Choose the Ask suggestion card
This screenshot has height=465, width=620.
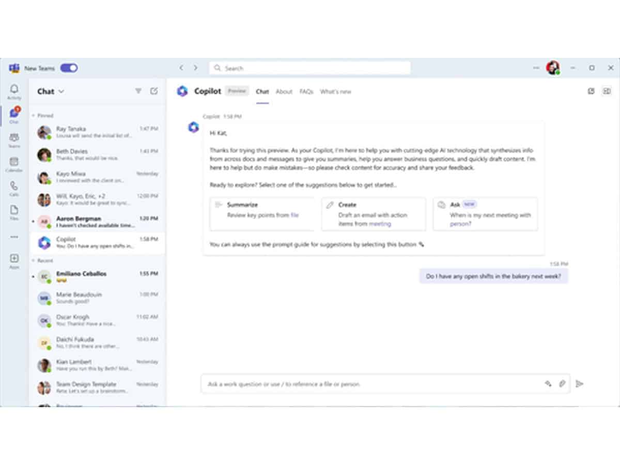[x=485, y=214]
